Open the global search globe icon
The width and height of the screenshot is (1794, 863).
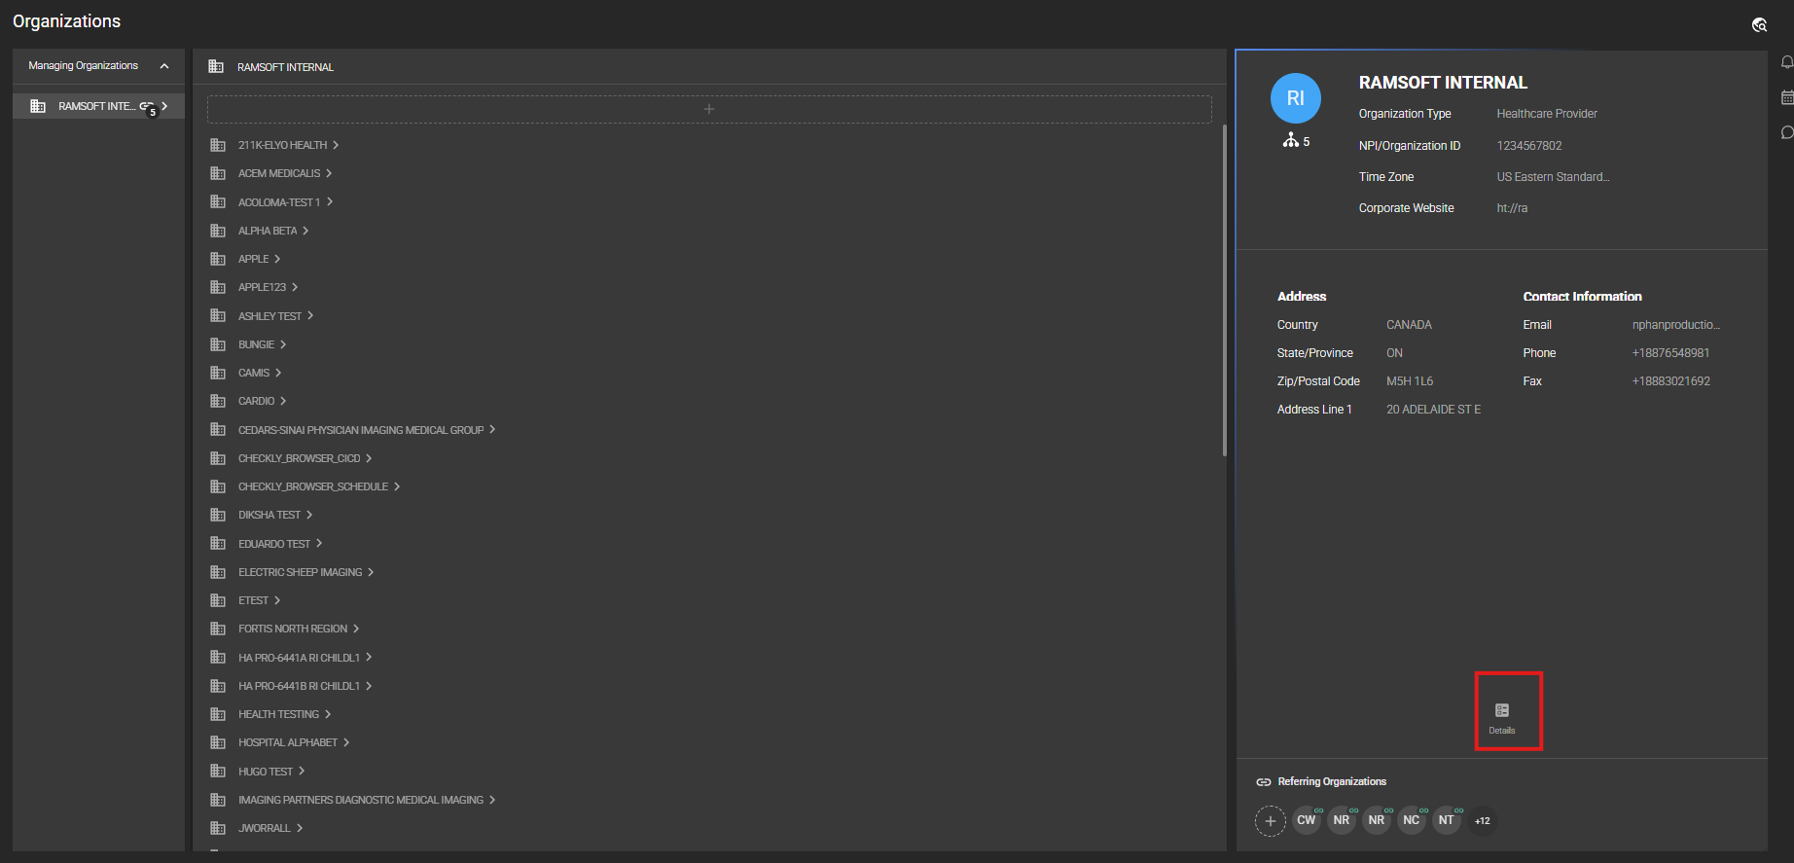1759,25
